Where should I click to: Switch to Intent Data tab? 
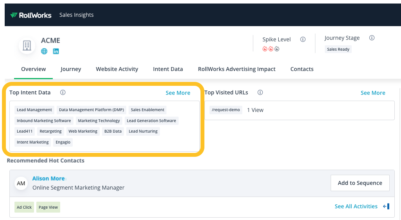point(168,69)
